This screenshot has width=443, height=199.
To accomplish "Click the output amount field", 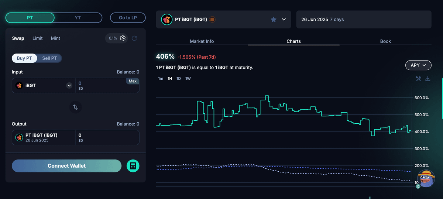I will click(107, 137).
